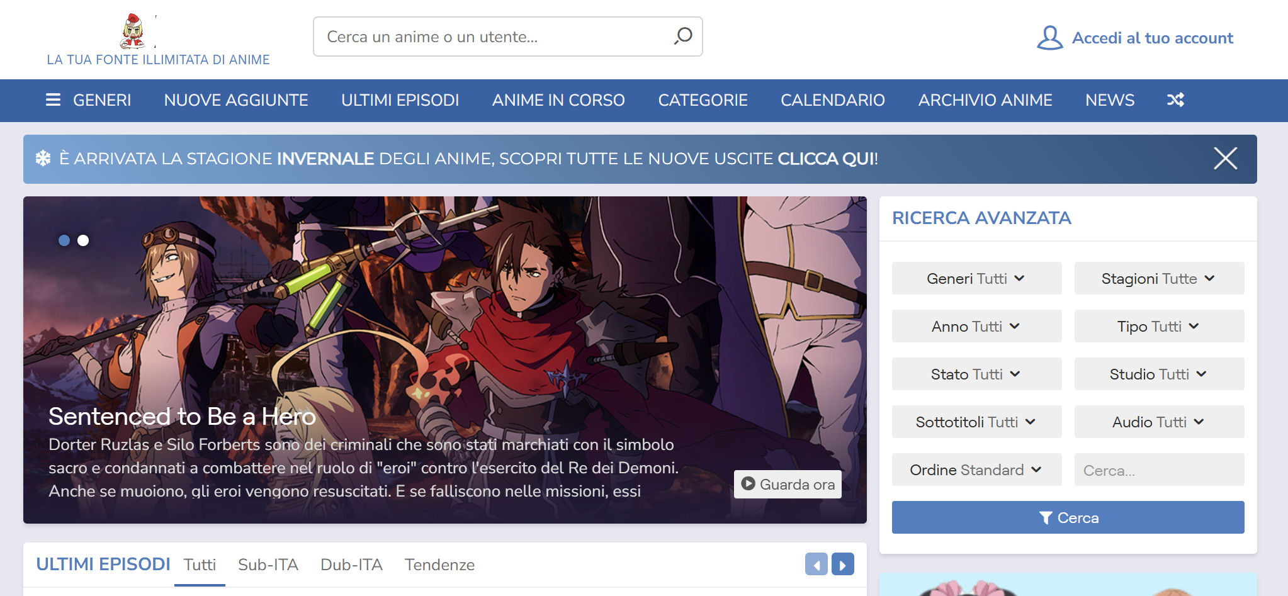Open the Audio Tutti dropdown

pos(1159,422)
